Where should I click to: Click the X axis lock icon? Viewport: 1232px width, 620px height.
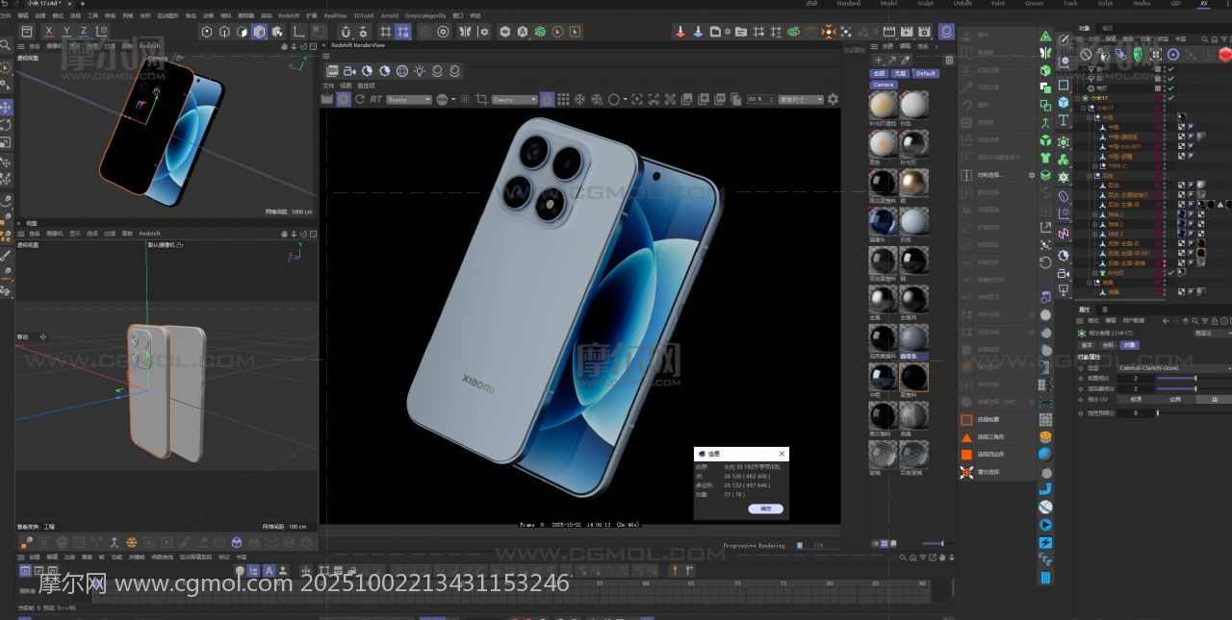49,32
